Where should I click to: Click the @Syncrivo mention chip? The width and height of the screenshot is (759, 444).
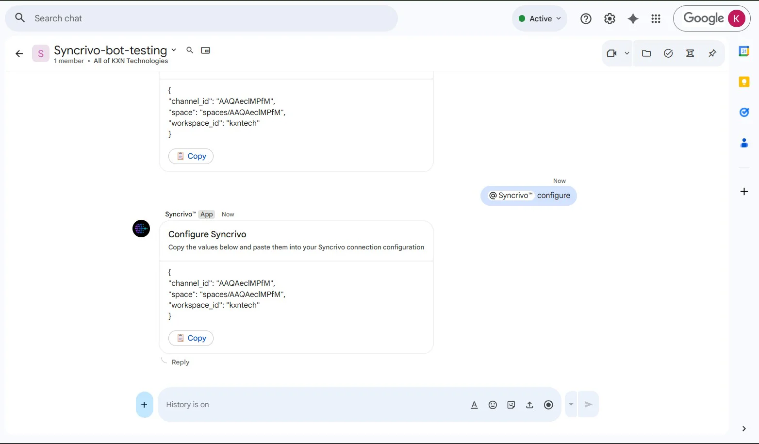point(511,196)
